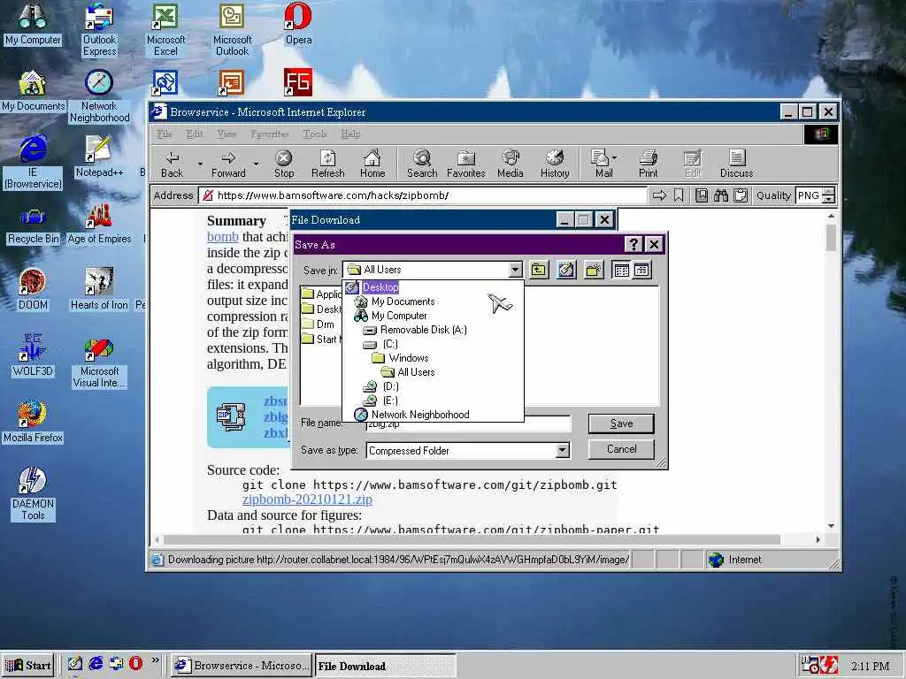
Task: Open the Favorites menu
Action: pyautogui.click(x=270, y=134)
